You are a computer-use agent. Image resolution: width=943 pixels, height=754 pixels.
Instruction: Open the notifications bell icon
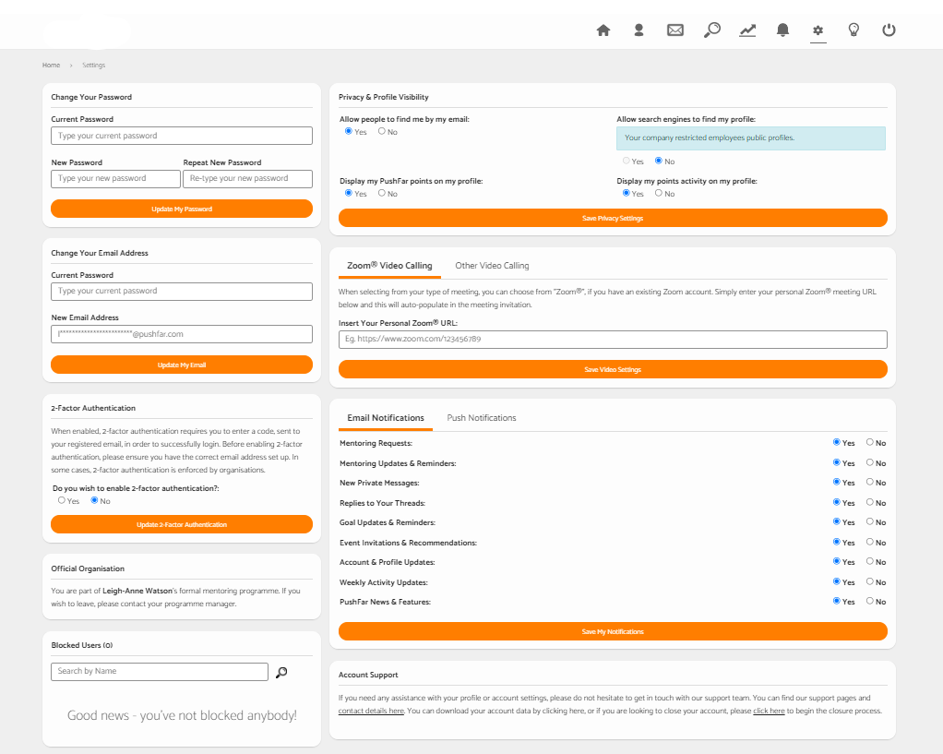click(782, 30)
